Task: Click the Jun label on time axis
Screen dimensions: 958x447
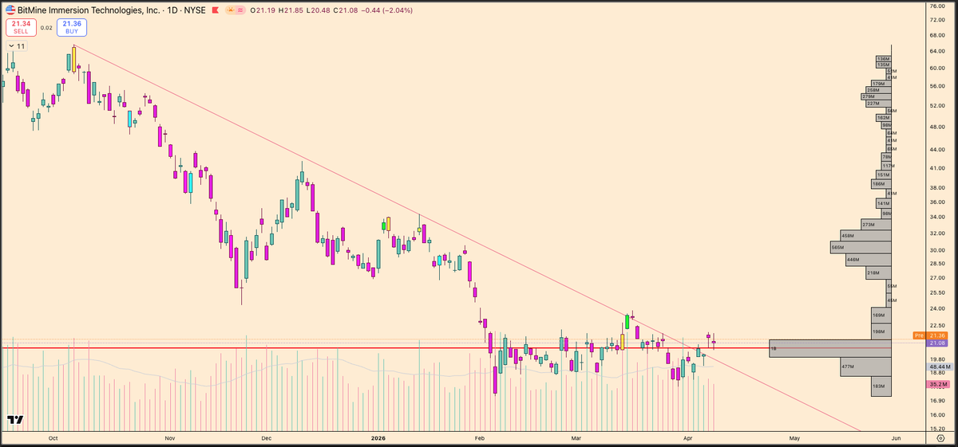Action: 896,437
